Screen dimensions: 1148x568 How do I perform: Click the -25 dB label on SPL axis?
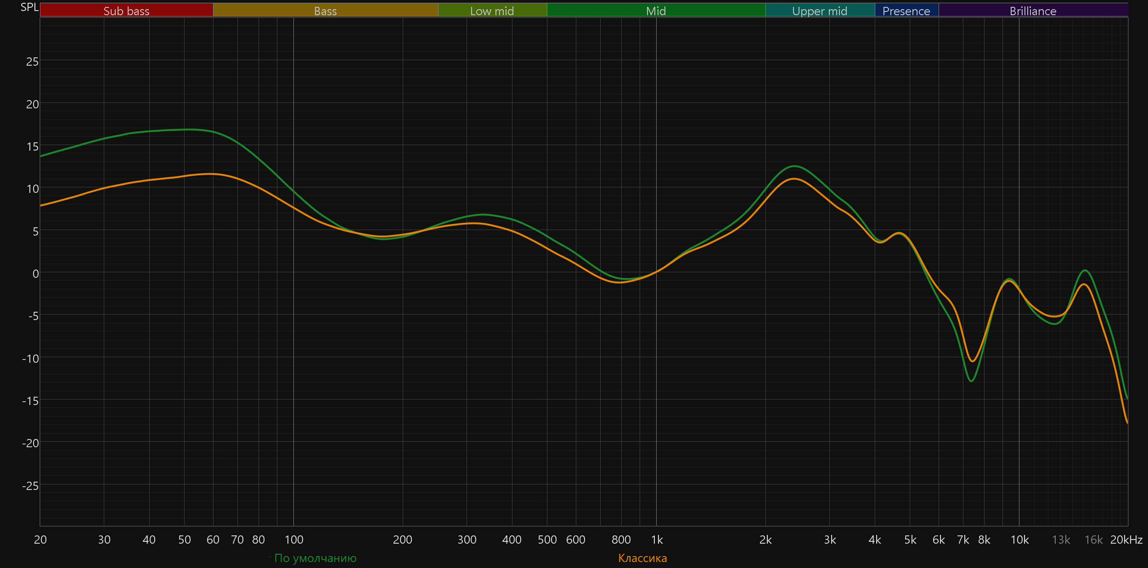pos(30,486)
